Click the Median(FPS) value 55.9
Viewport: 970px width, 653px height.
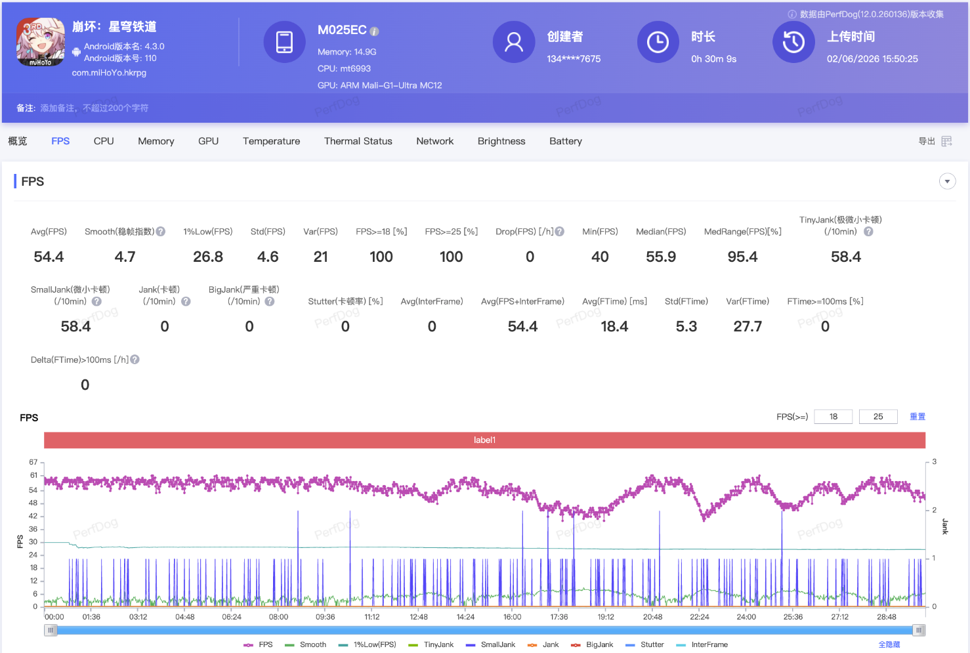coord(661,257)
